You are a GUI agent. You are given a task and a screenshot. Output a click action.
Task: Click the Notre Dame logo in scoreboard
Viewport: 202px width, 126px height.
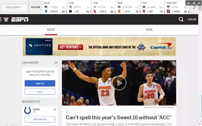pos(70,11)
